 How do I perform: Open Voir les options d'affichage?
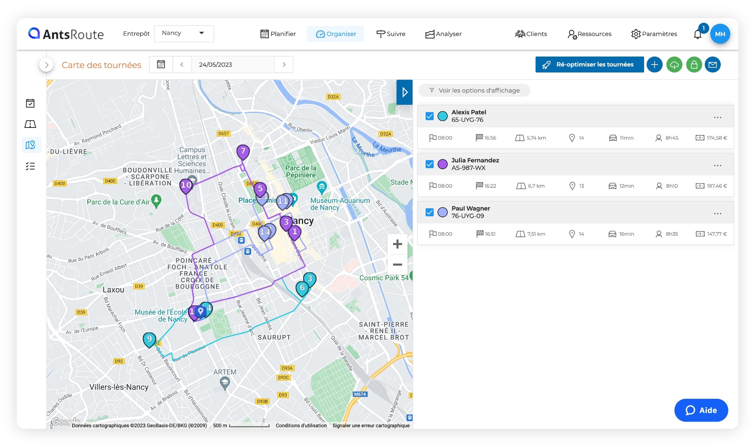[x=474, y=90]
